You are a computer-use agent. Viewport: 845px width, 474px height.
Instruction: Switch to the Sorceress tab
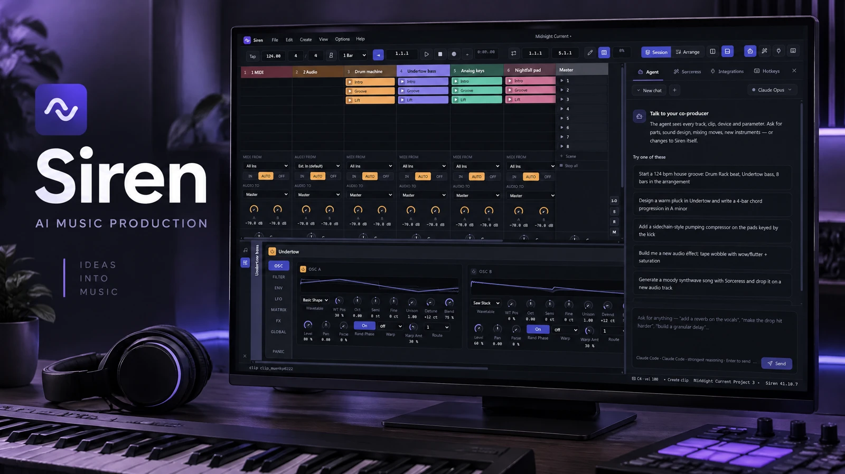(x=687, y=72)
